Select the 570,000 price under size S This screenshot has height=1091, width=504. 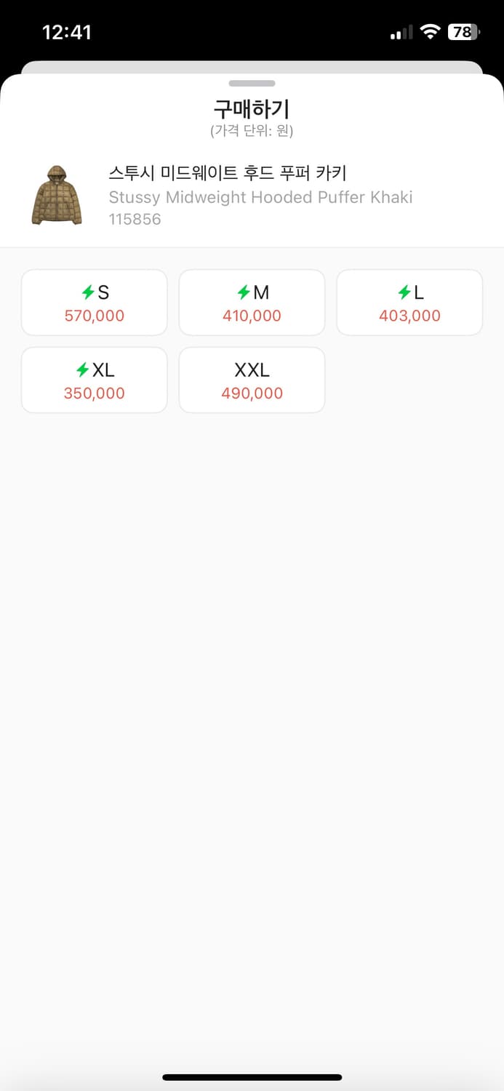coord(95,316)
